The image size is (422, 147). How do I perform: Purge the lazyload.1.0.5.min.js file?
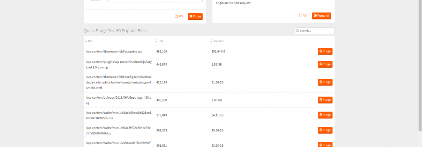[x=325, y=64]
